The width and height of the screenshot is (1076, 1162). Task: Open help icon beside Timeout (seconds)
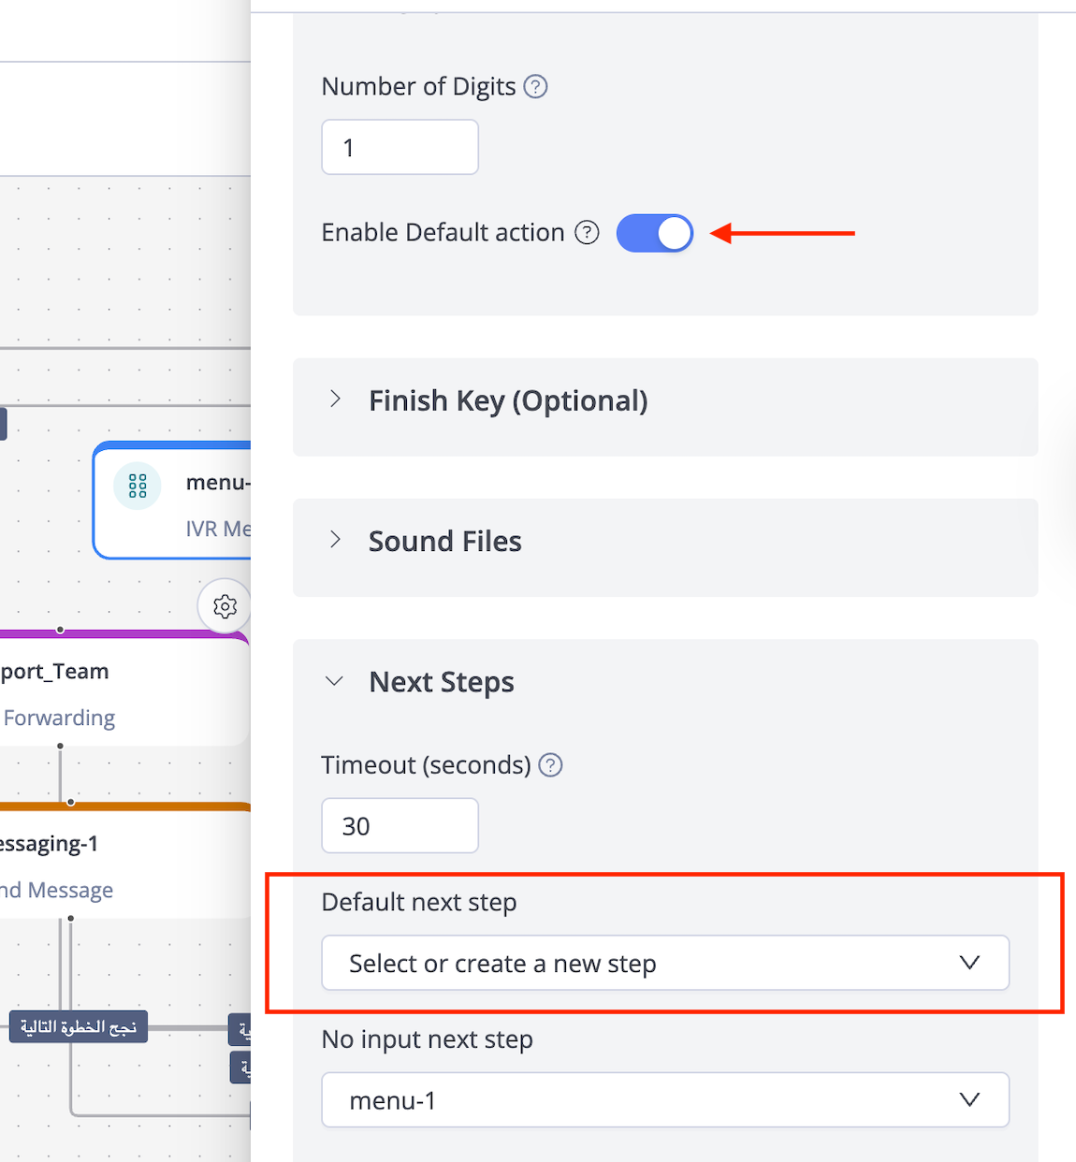point(551,765)
